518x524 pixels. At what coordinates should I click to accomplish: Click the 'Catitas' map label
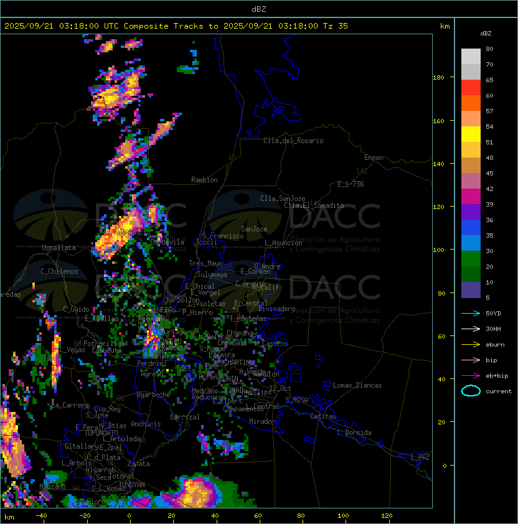(x=323, y=416)
